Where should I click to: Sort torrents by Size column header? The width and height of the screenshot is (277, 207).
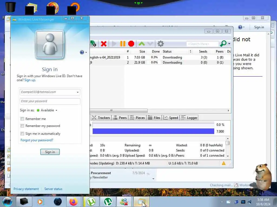142,51
